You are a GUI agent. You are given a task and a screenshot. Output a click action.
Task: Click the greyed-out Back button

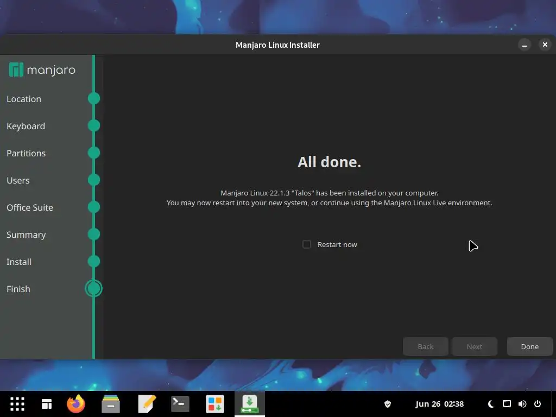click(426, 346)
